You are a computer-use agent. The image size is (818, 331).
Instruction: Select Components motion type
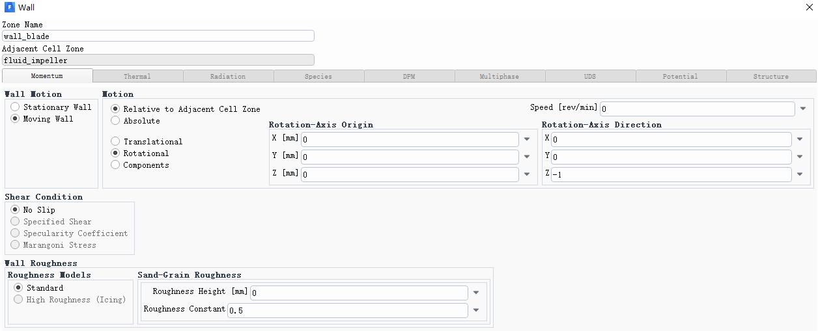click(115, 165)
